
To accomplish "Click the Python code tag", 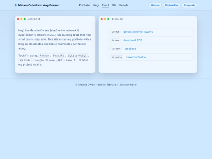I will (x=44, y=56).
